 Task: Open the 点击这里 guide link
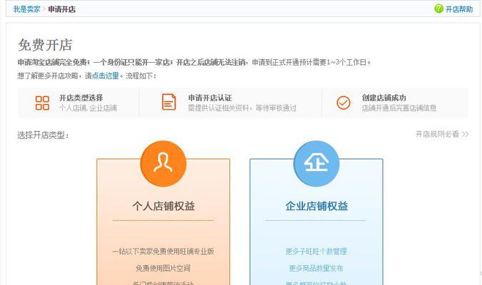click(106, 76)
